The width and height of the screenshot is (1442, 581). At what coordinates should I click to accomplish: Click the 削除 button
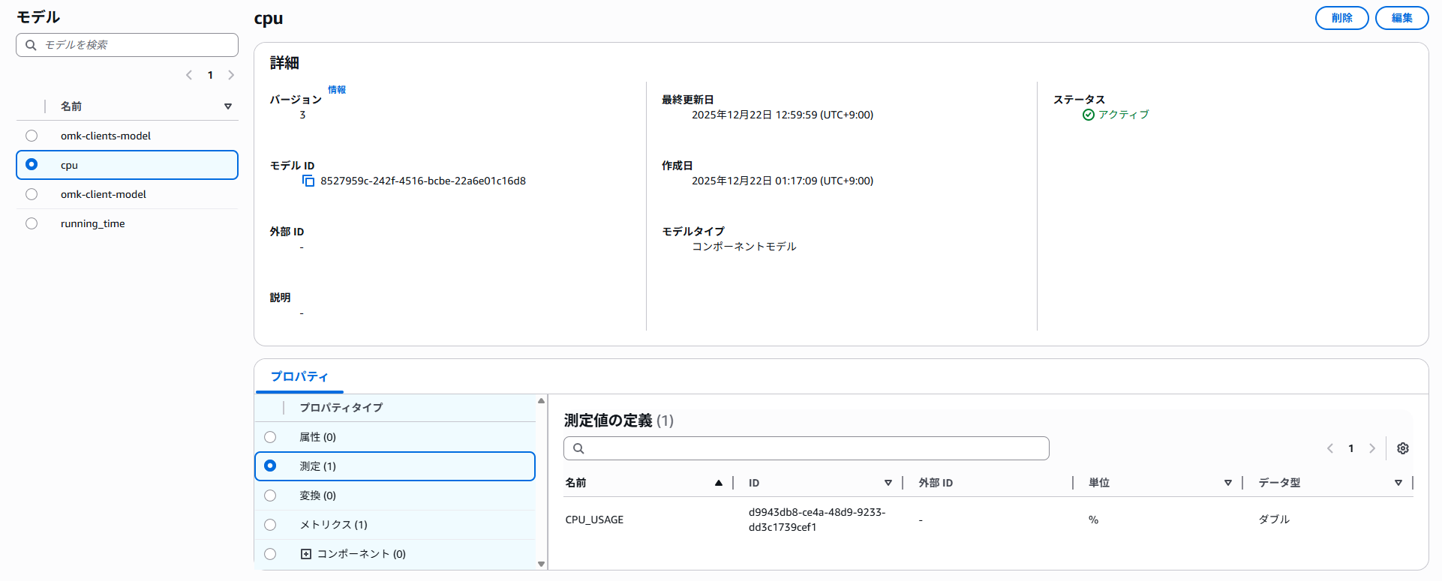point(1341,18)
